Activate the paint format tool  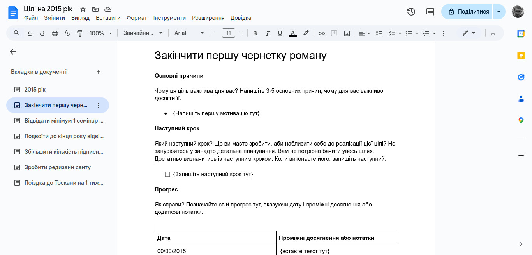tap(80, 33)
